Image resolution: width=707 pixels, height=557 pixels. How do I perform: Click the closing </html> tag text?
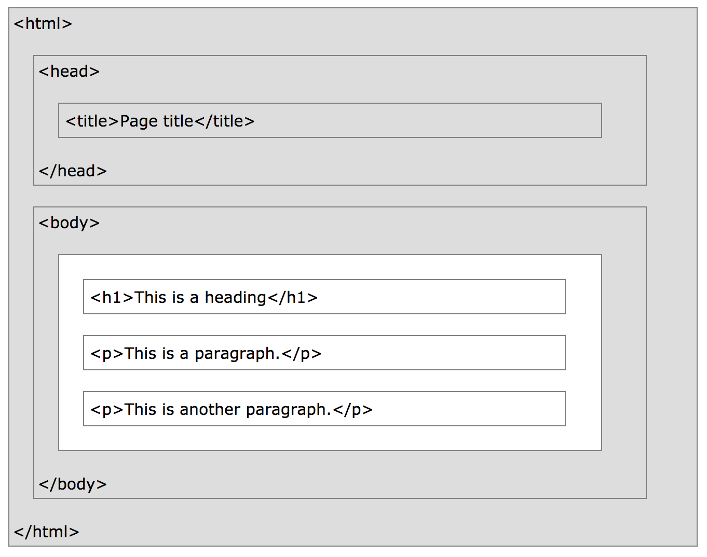pos(47,532)
